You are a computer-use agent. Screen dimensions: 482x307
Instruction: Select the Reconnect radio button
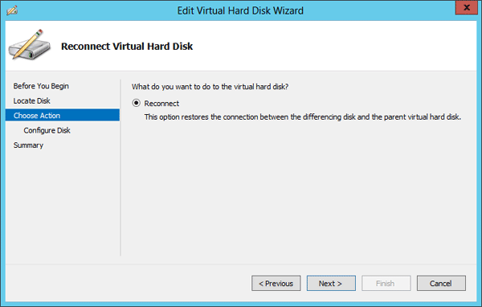(x=137, y=103)
